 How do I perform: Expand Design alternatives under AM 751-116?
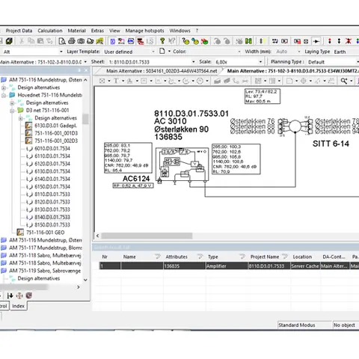click(4, 88)
